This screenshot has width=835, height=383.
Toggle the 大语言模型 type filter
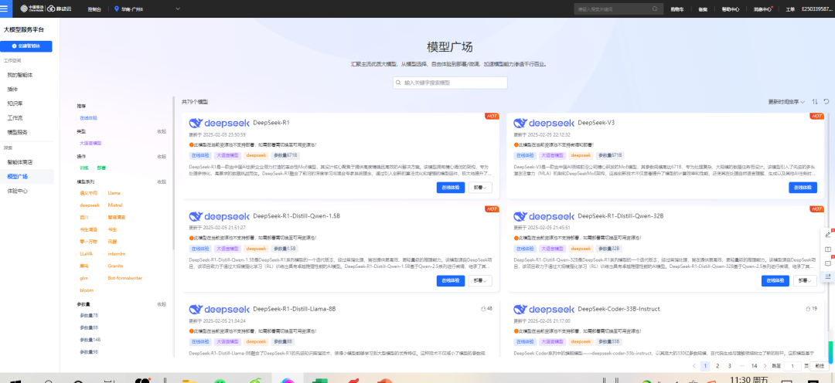[x=90, y=143]
